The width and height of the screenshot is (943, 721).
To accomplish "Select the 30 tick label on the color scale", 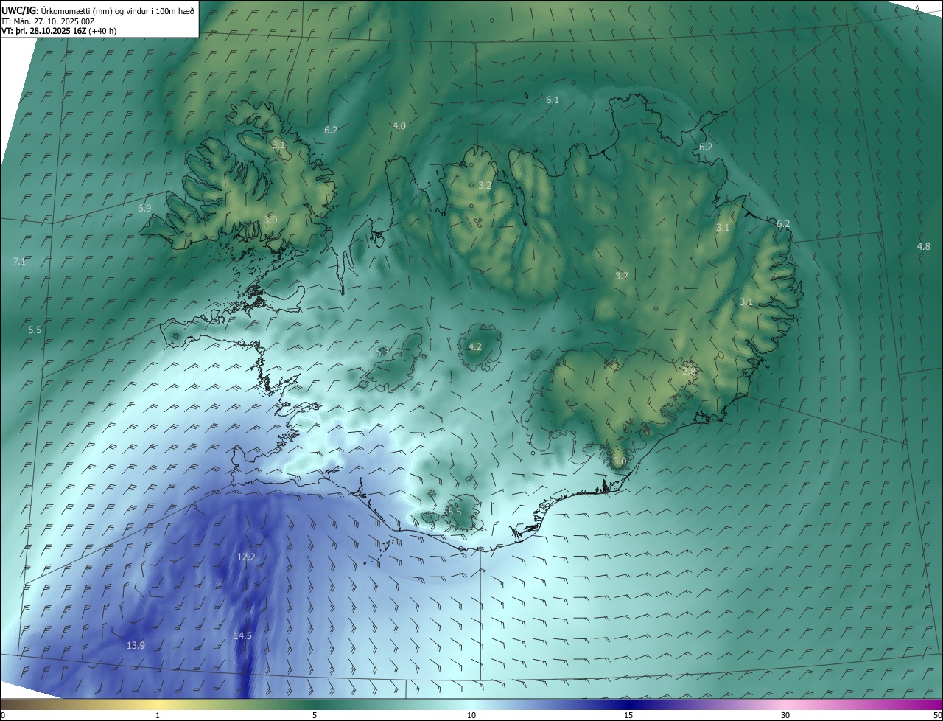I will tap(785, 715).
